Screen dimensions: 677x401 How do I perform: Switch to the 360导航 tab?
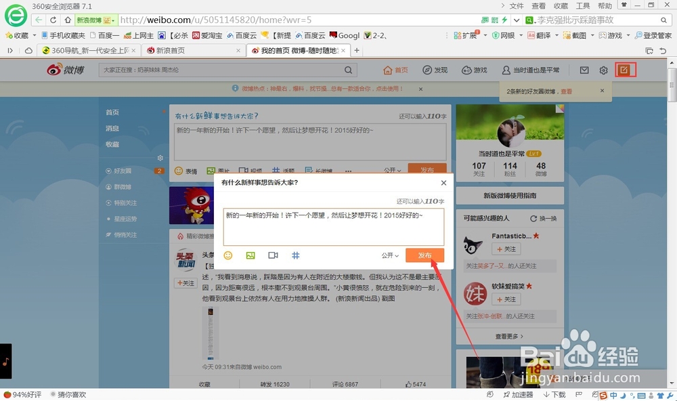pos(87,51)
